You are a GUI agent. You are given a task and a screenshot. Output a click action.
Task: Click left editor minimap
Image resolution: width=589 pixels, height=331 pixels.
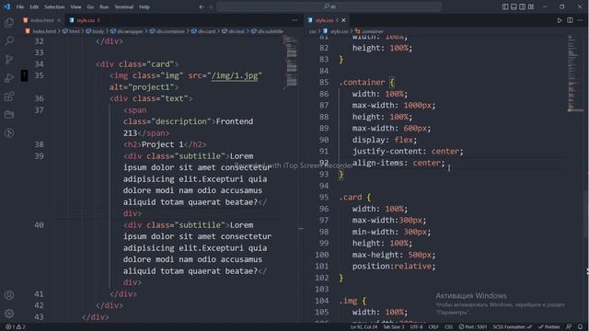pyautogui.click(x=291, y=62)
